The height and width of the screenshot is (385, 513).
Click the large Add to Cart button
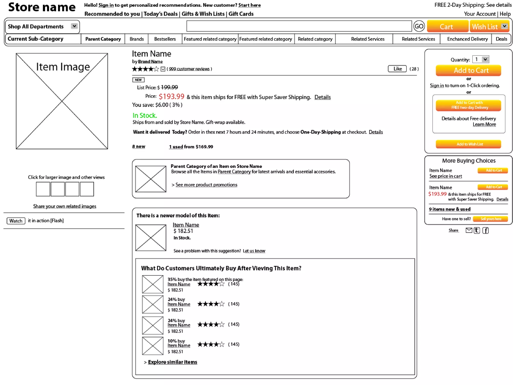(468, 70)
